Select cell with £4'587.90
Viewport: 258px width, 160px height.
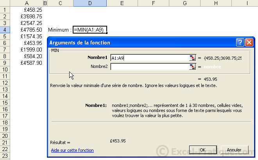coord(27,63)
